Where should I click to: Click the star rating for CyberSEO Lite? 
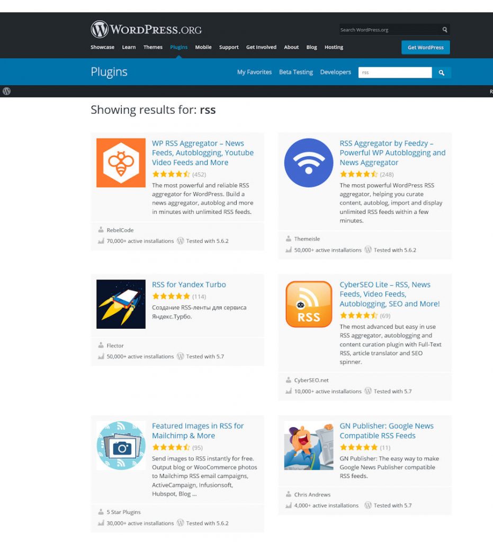click(x=359, y=315)
